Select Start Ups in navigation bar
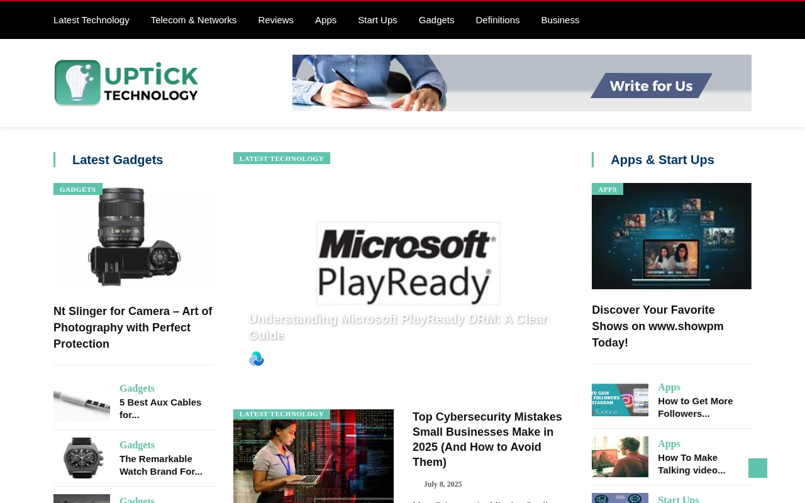Screen dimensions: 805x503 point(377,20)
